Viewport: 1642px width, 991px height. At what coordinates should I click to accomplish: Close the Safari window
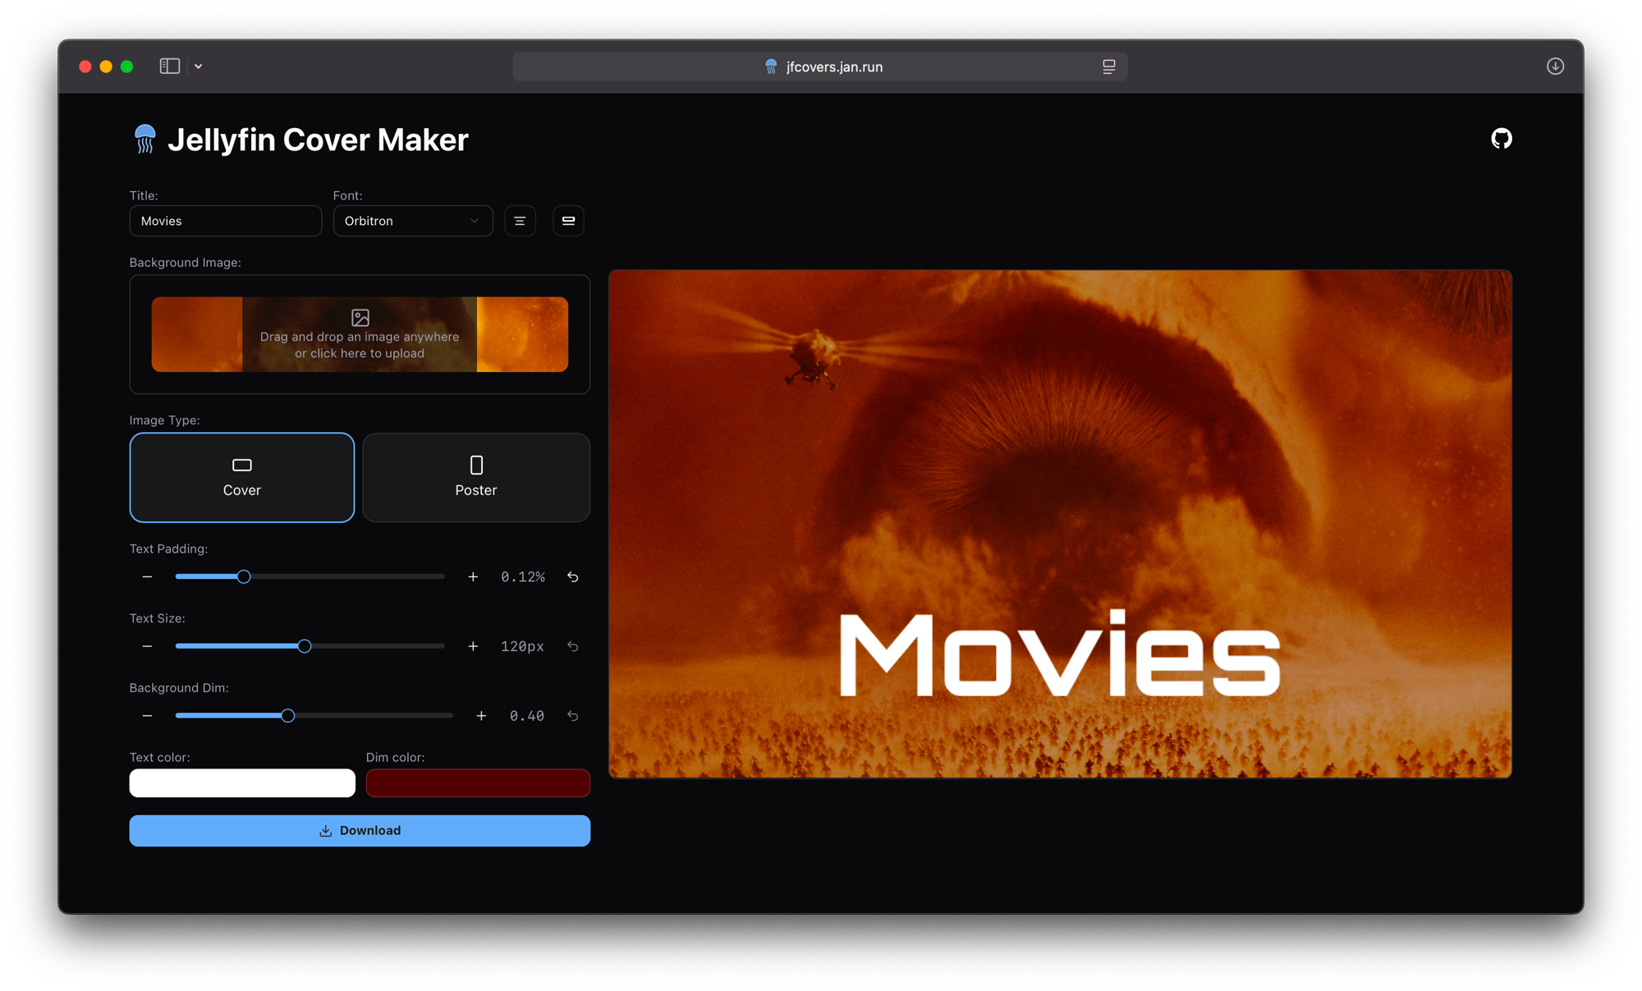click(x=85, y=67)
